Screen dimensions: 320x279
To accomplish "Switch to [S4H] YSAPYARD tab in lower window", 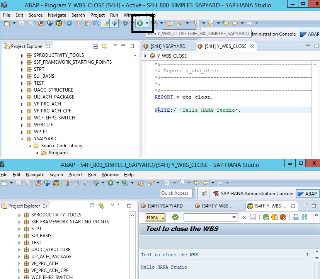I will coord(162,206).
